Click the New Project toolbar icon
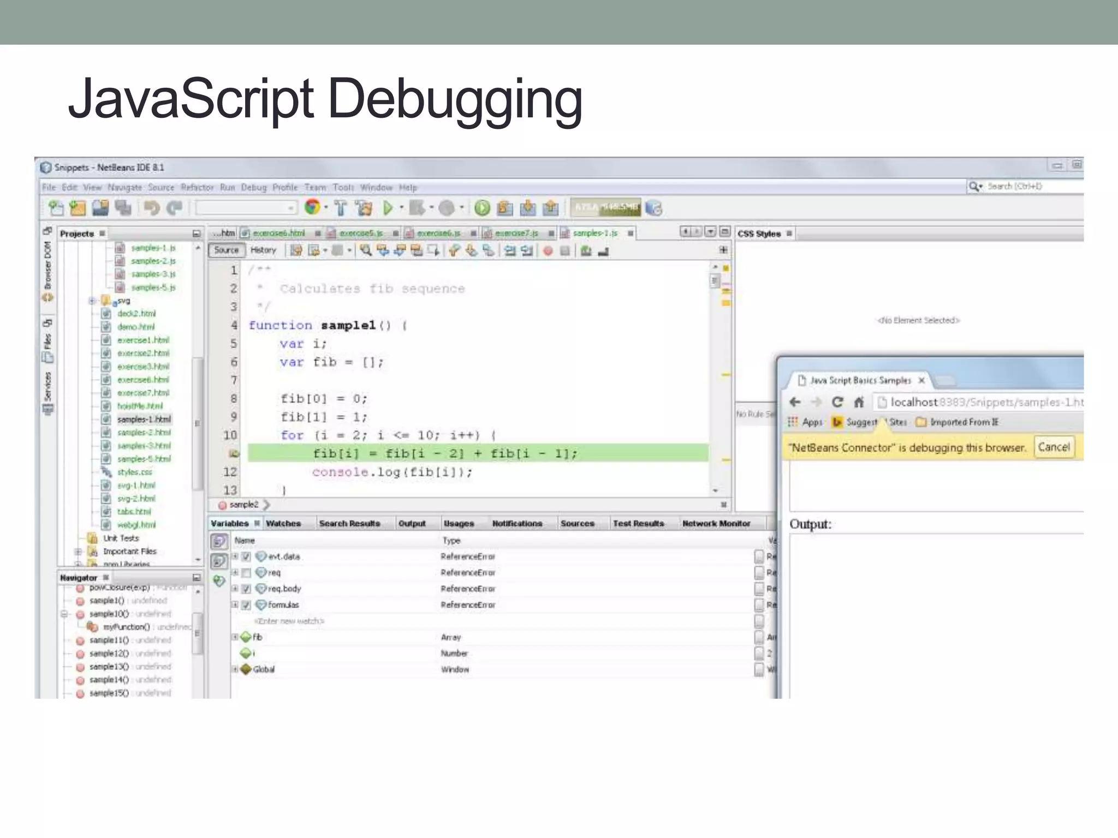The width and height of the screenshot is (1118, 838). click(78, 208)
